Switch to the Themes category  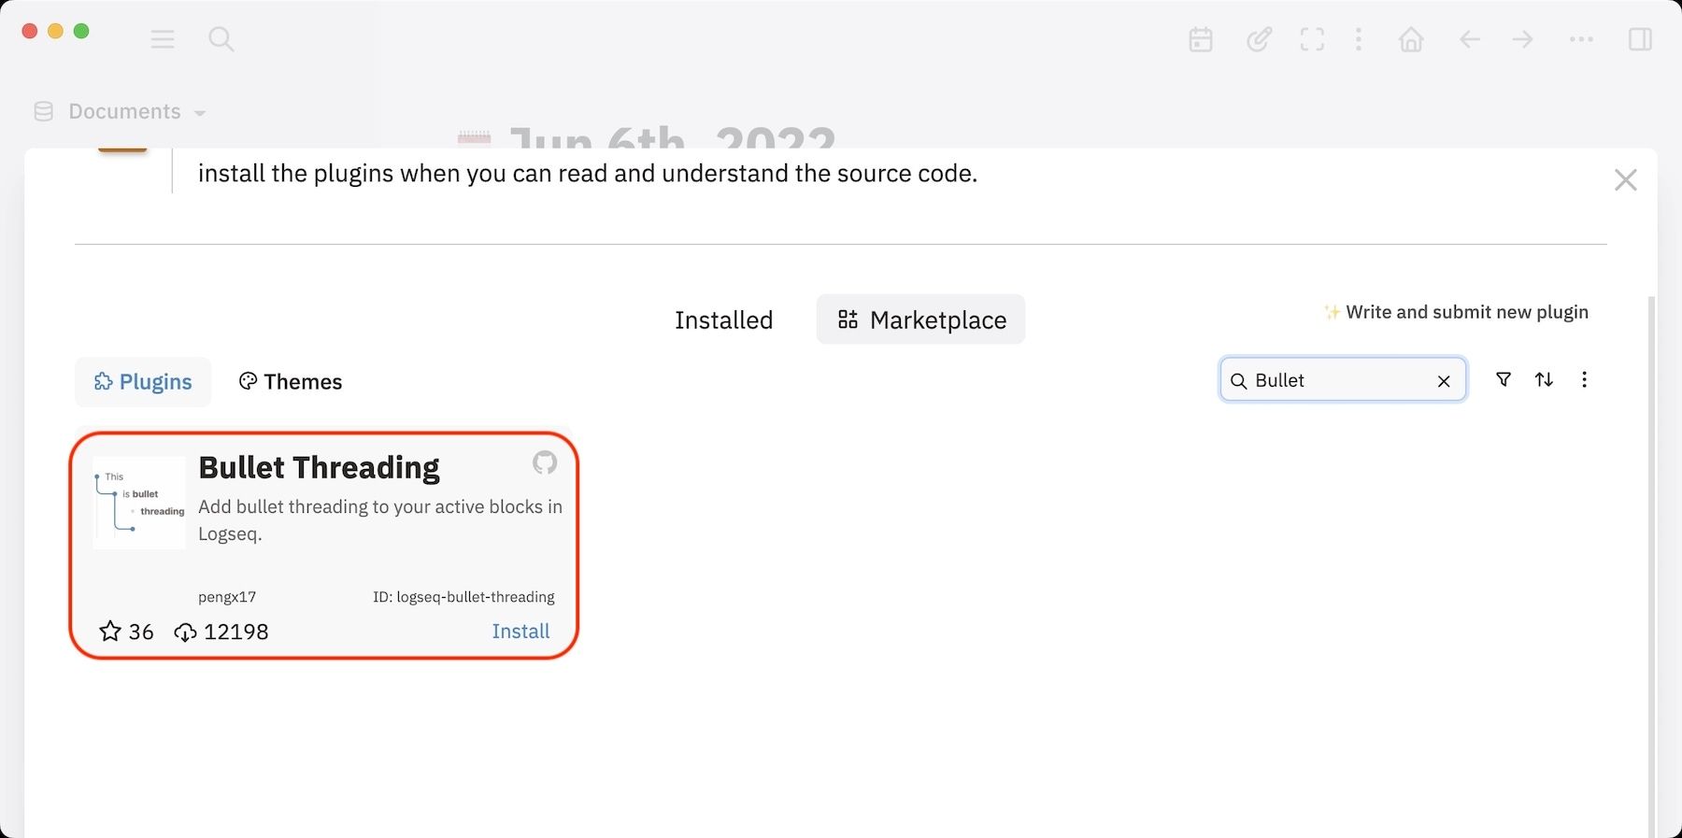[291, 382]
